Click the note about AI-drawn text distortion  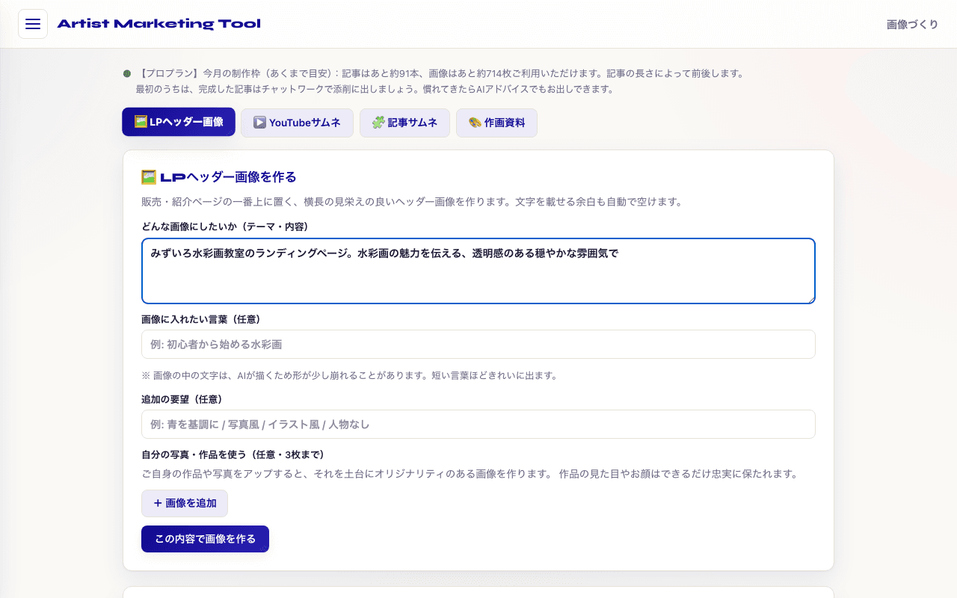coord(350,375)
